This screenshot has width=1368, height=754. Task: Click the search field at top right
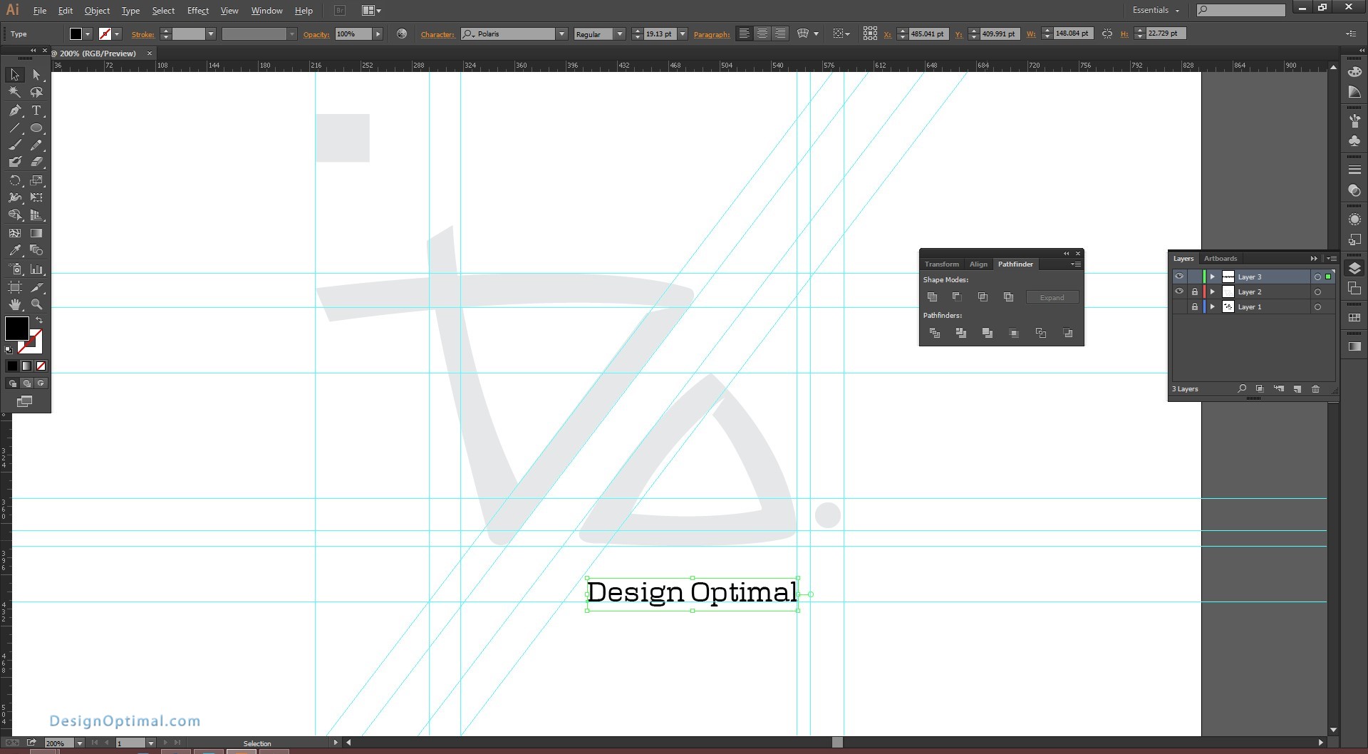pyautogui.click(x=1241, y=10)
